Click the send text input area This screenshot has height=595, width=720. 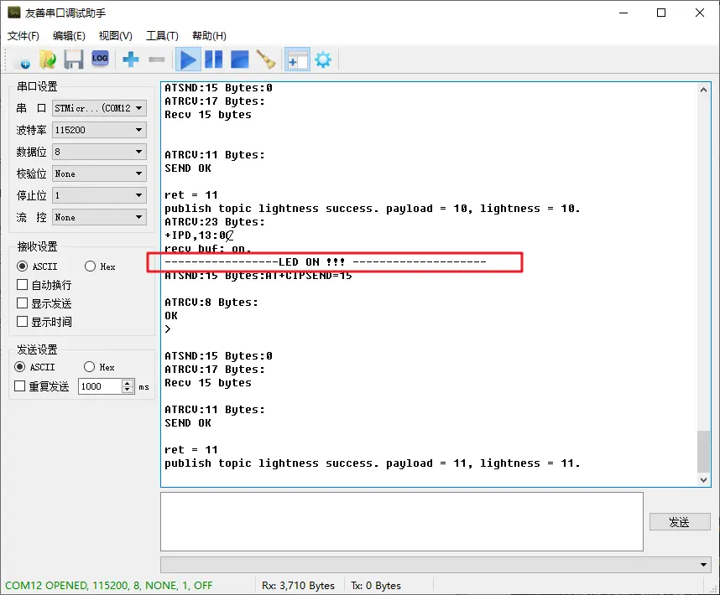(402, 521)
